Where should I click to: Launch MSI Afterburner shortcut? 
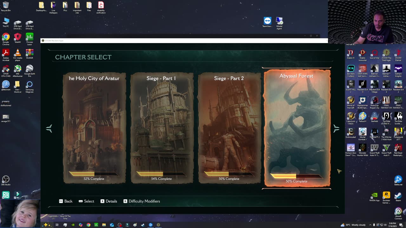click(17, 71)
